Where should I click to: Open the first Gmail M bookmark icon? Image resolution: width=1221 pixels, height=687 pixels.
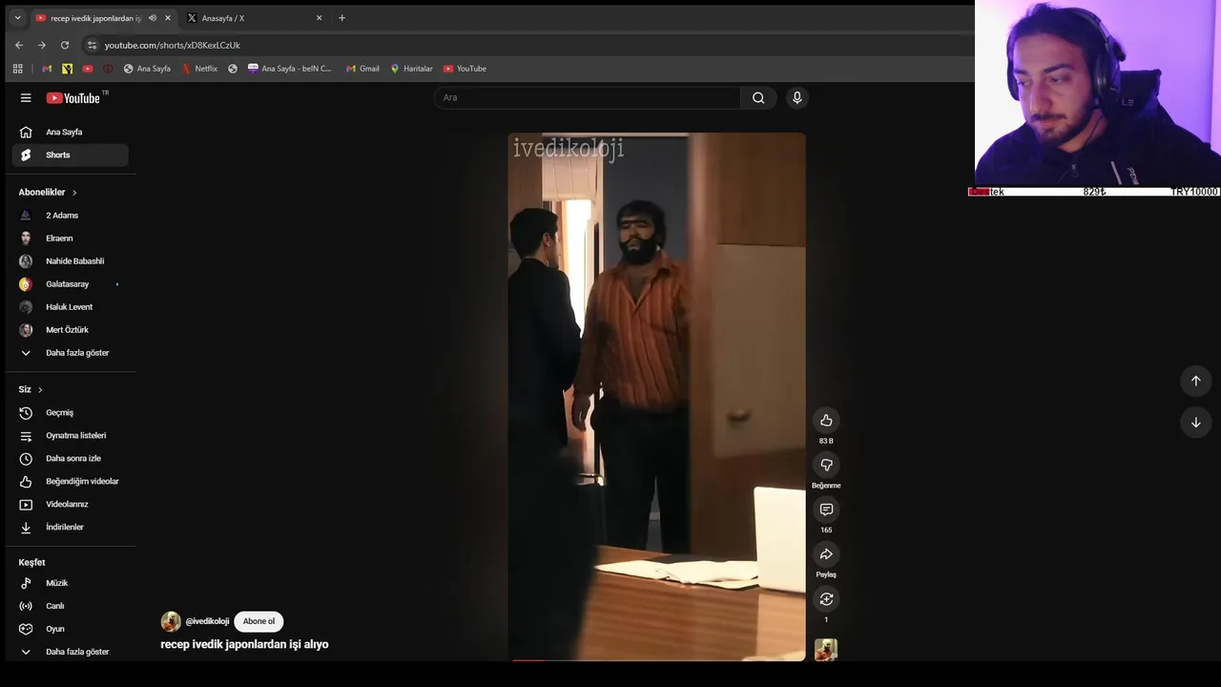(47, 69)
